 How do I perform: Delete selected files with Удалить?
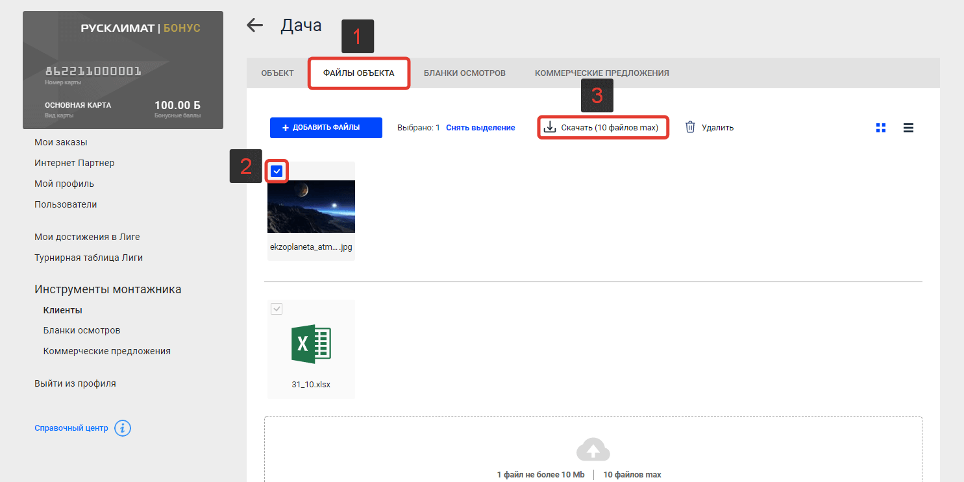710,128
